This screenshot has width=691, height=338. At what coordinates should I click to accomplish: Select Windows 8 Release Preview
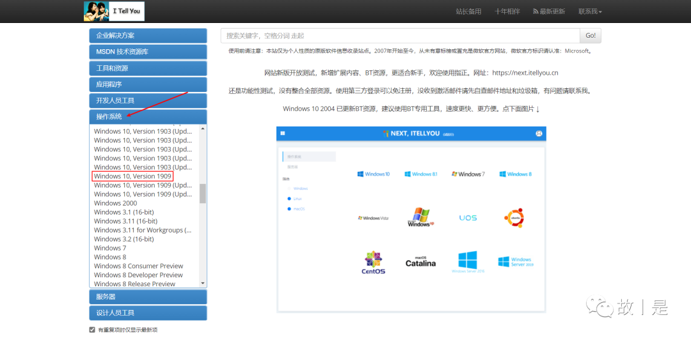[134, 284]
